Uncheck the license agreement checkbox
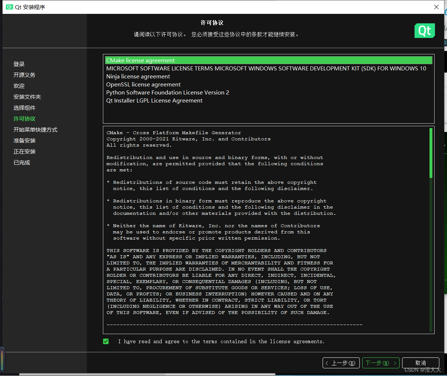 pos(106,341)
